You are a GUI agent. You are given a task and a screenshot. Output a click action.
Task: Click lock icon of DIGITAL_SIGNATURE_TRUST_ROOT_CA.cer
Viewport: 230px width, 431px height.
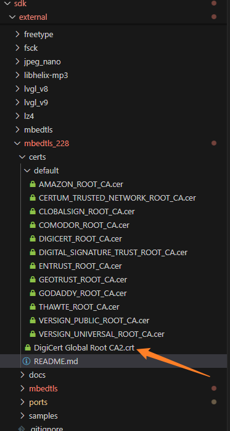click(33, 252)
